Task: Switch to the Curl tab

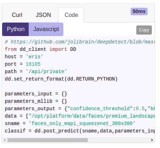Action: tap(17, 15)
